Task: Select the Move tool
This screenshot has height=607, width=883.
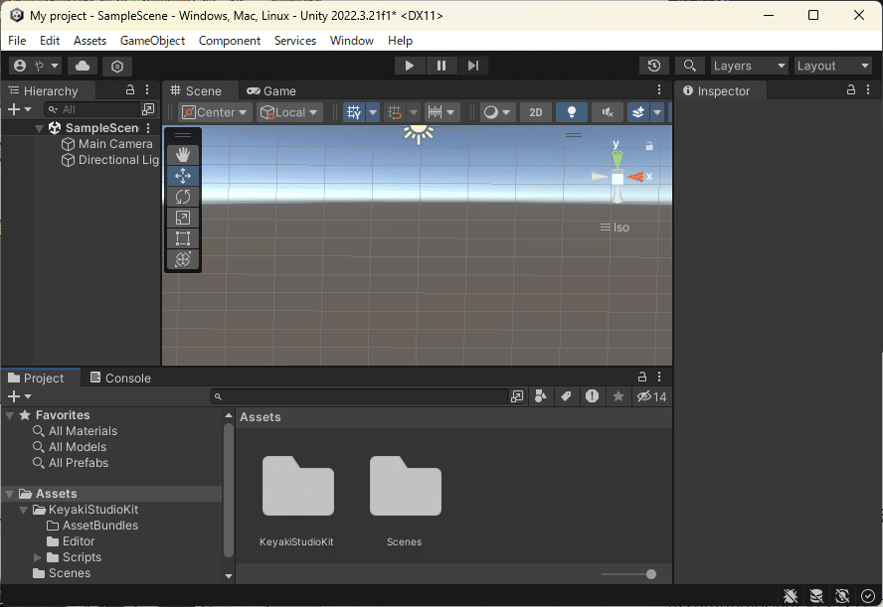Action: click(182, 176)
